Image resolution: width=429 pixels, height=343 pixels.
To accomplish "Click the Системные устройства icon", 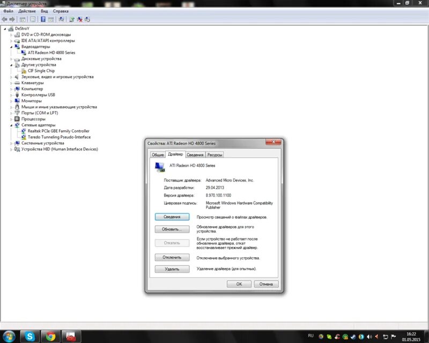I will (x=17, y=143).
